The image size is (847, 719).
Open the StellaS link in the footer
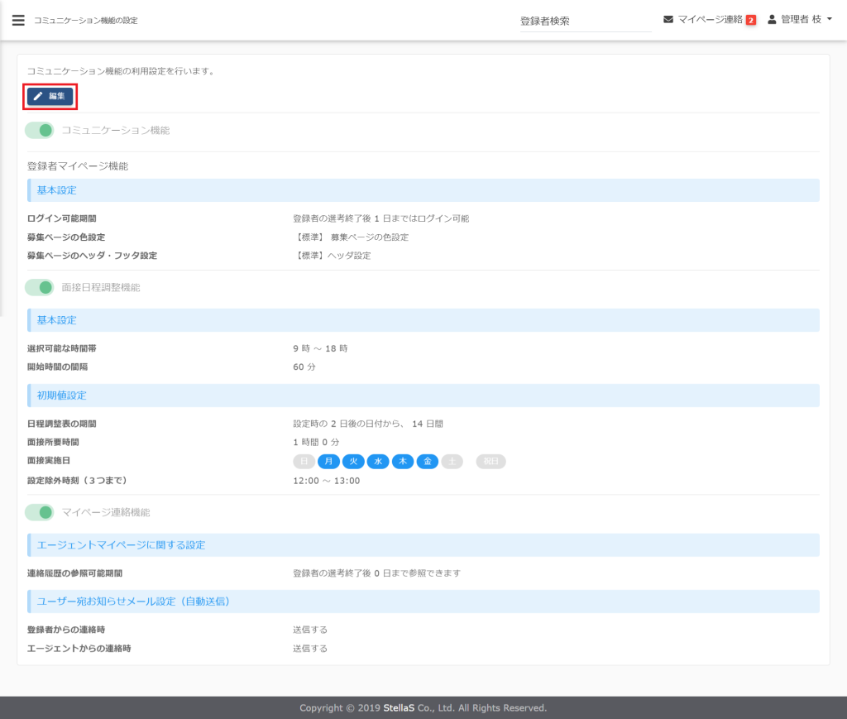coord(402,708)
